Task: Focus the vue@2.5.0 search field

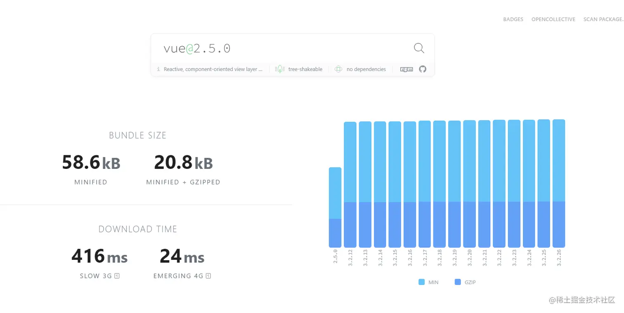Action: [285, 49]
